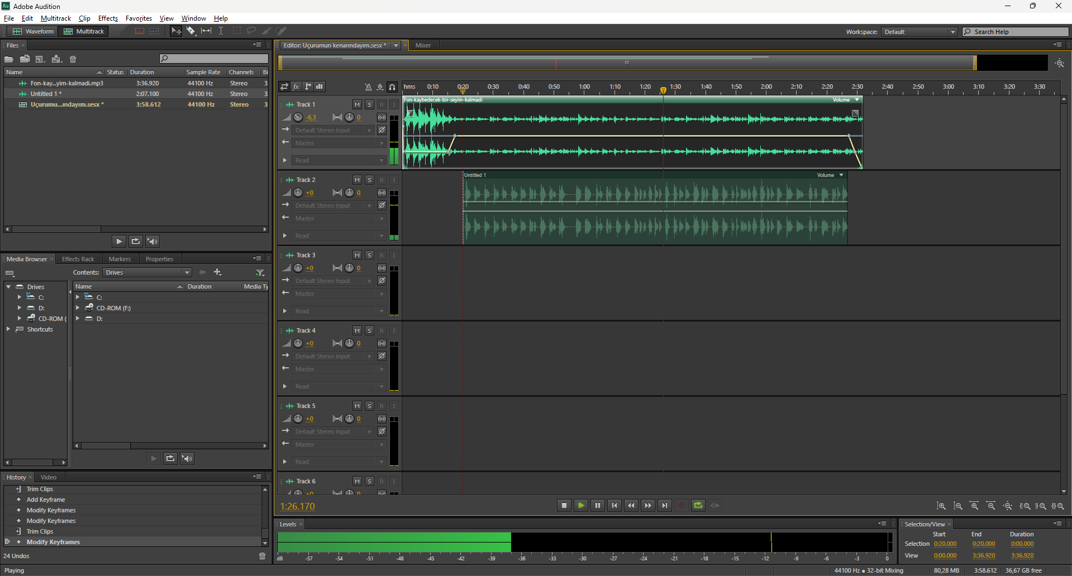Switch to Multitrack view
1072x576 pixels.
tap(84, 31)
